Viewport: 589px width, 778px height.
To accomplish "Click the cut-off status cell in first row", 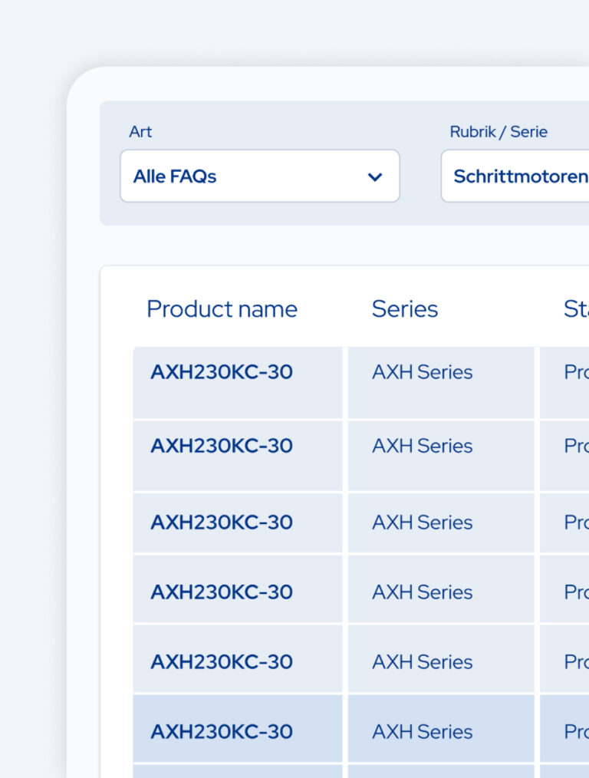I will pos(564,383).
